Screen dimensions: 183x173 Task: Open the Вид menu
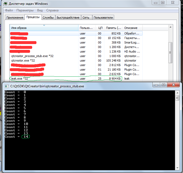40,10
